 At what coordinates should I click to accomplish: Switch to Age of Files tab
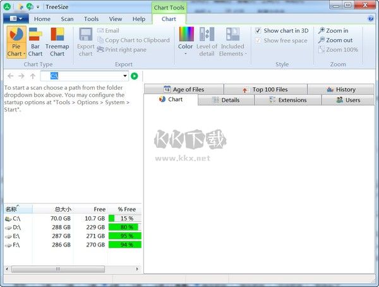point(184,90)
